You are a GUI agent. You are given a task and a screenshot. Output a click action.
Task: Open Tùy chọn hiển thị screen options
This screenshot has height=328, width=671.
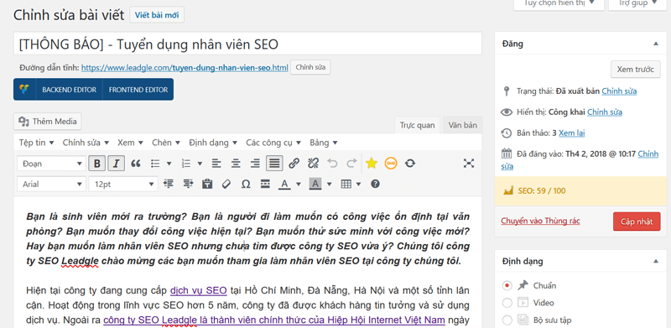[x=559, y=3]
